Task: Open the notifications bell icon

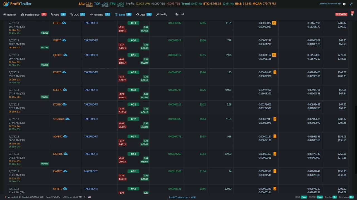Action: [x=352, y=14]
